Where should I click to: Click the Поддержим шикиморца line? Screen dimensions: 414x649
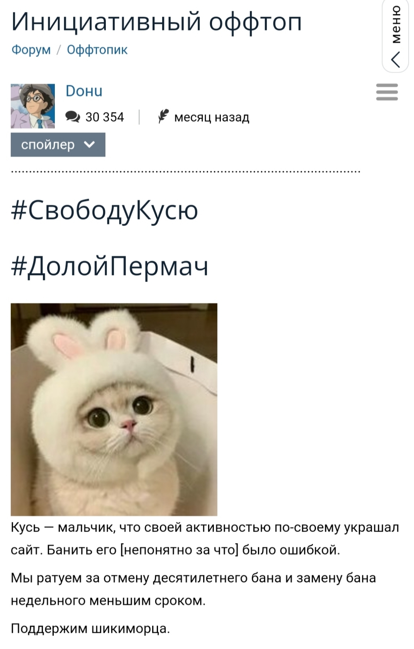90,628
